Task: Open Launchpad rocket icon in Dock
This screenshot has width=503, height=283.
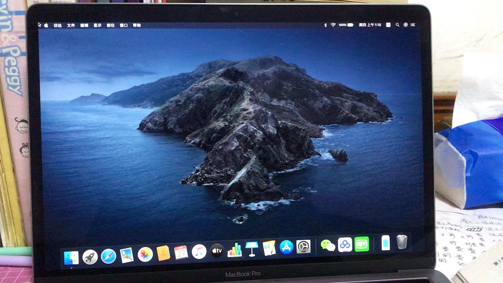Action: click(90, 257)
